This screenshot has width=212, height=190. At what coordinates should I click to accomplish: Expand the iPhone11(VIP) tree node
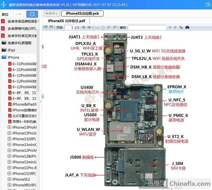point(10,173)
